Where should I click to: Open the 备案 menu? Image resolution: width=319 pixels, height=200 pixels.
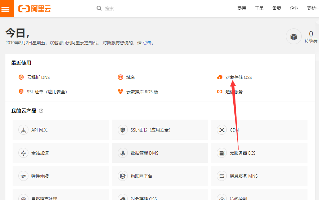coord(277,8)
